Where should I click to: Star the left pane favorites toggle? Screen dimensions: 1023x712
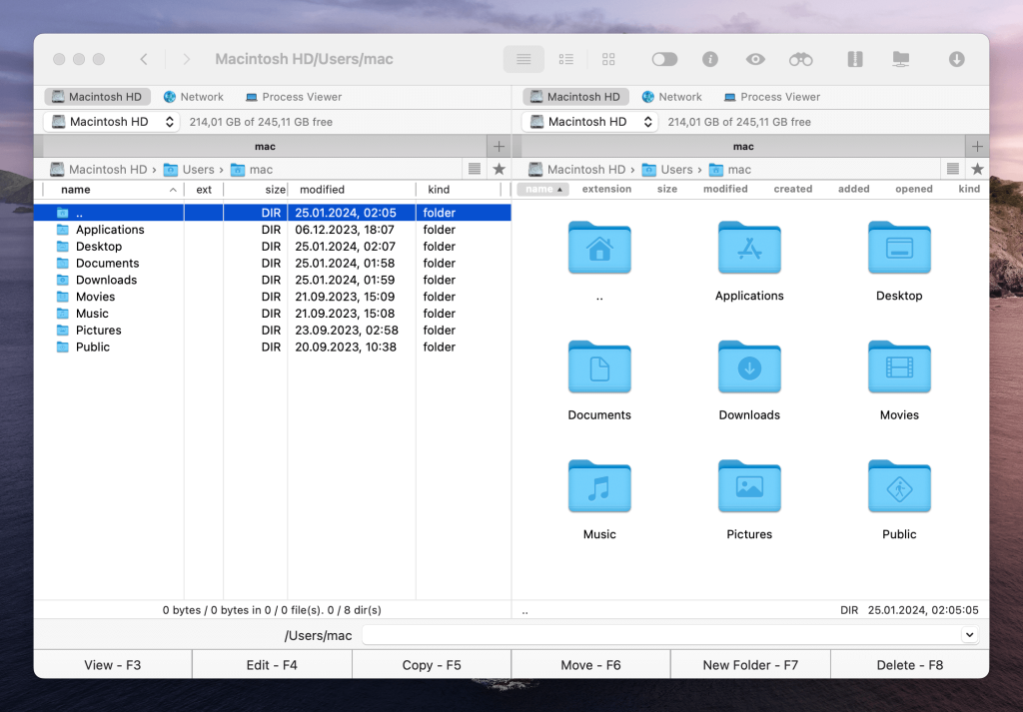pos(499,169)
